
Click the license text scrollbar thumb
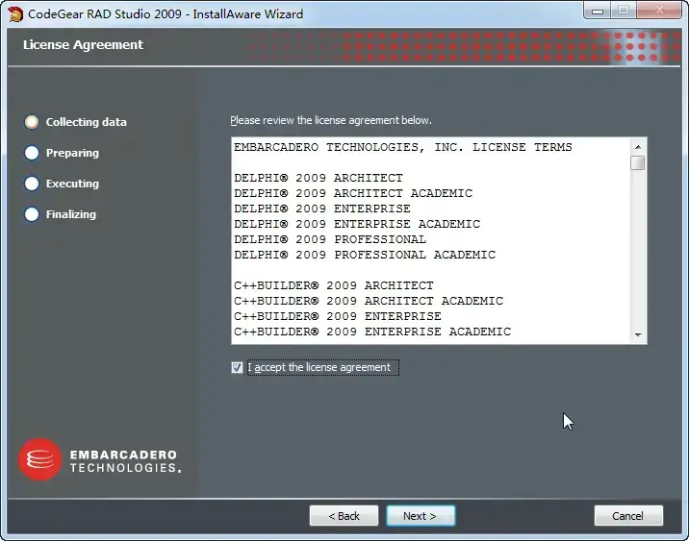638,162
